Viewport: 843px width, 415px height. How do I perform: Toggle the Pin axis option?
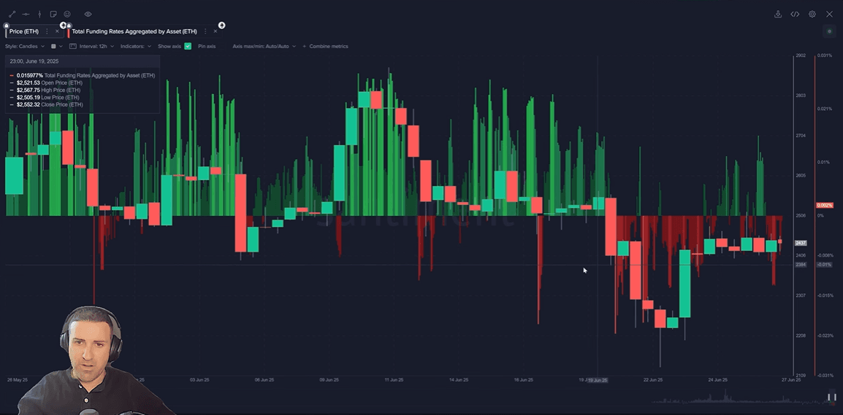click(x=207, y=46)
